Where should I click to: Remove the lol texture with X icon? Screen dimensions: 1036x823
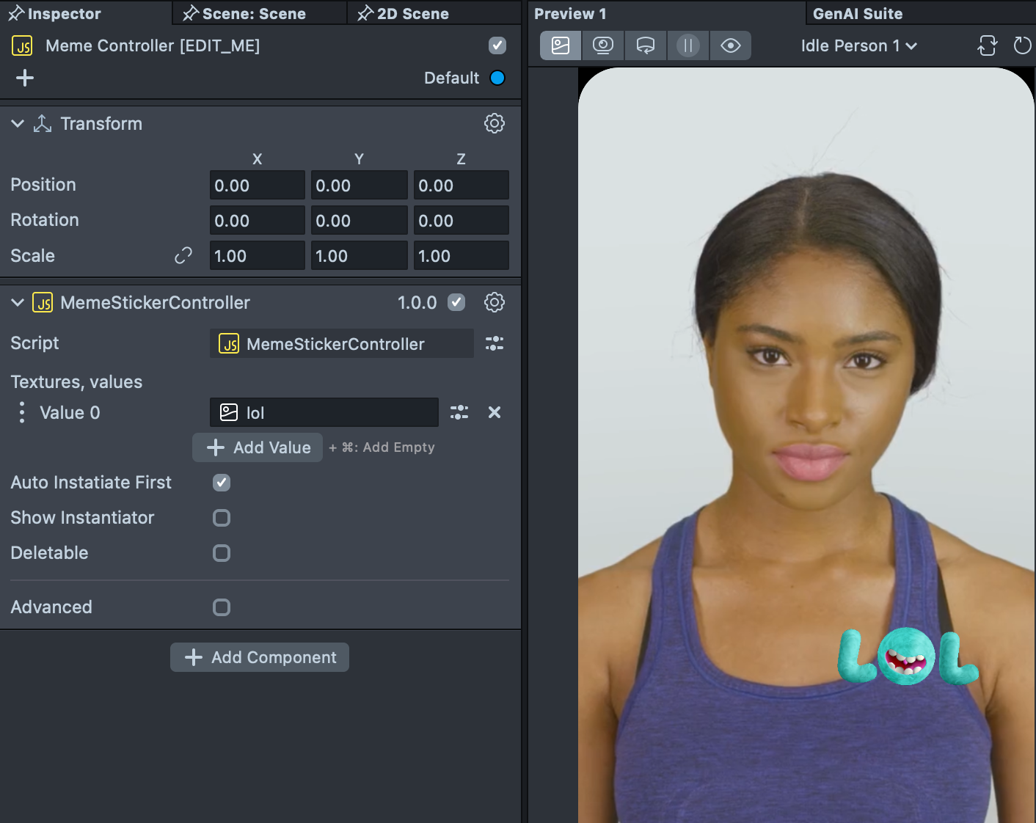pos(495,412)
